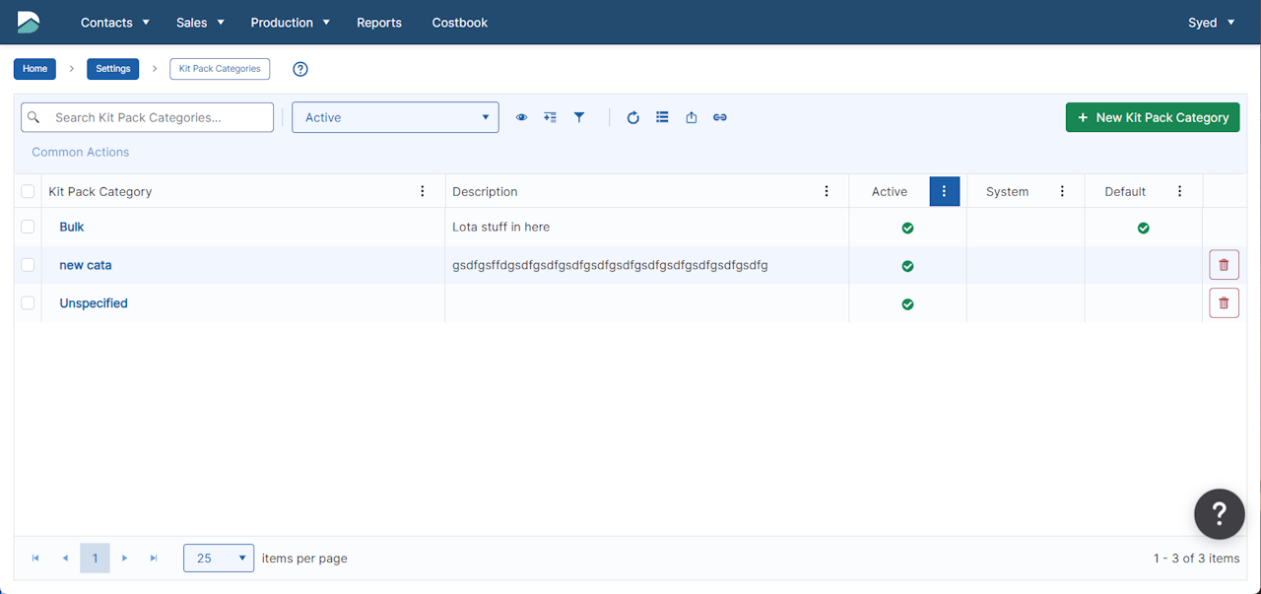Check the Bulk row checkbox
The image size is (1261, 594).
click(28, 227)
